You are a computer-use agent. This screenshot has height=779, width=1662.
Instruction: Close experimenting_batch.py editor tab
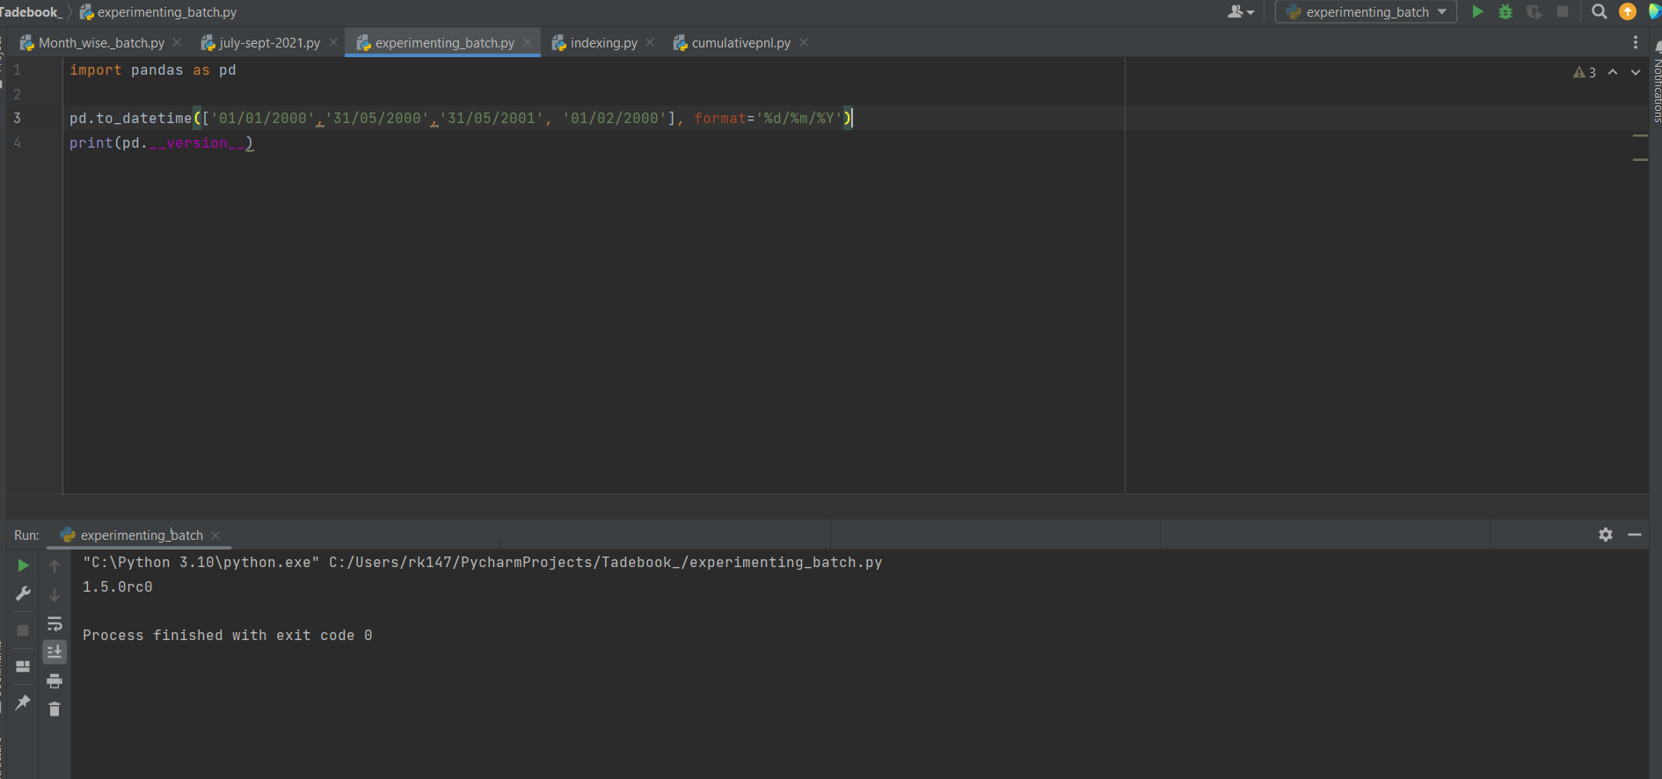(528, 42)
